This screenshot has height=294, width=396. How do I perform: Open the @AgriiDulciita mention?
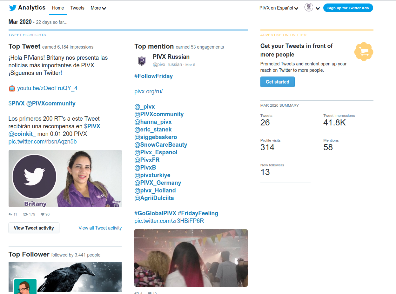(154, 198)
